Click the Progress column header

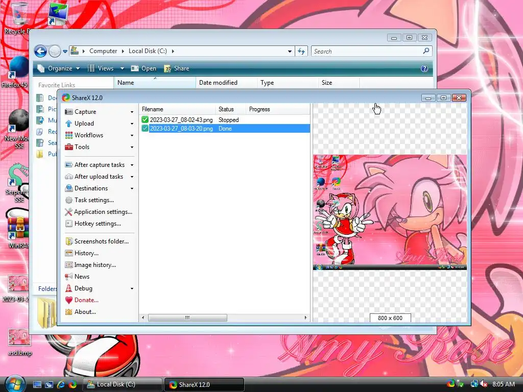pyautogui.click(x=278, y=109)
